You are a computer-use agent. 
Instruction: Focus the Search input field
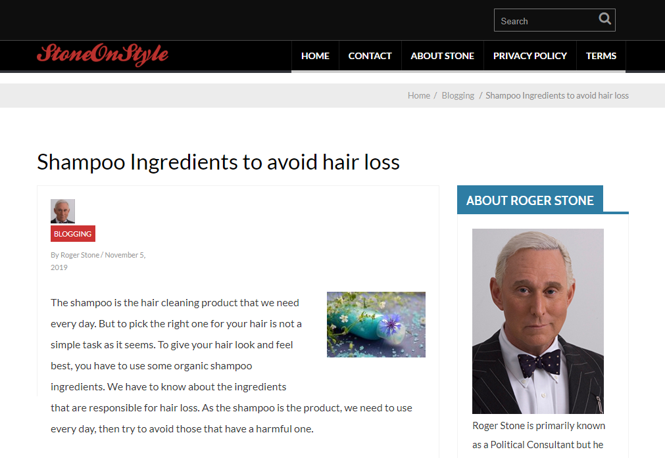click(546, 20)
